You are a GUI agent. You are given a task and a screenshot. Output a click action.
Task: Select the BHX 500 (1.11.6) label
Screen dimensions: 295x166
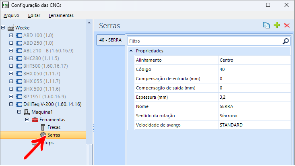click(42, 89)
